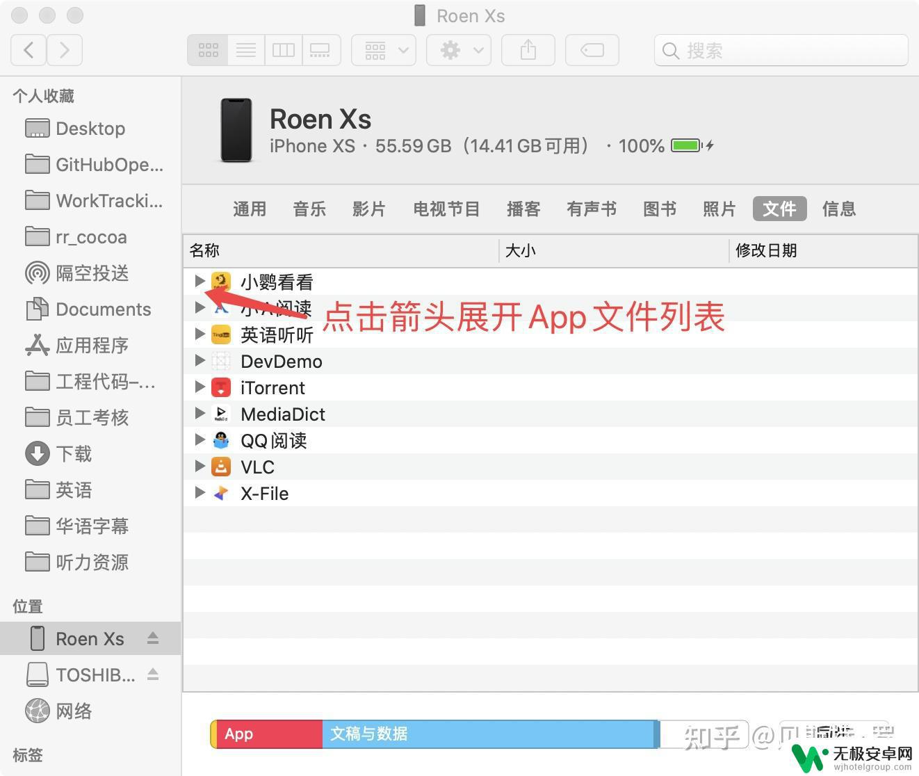The image size is (919, 776).
Task: Expand the QQ阅读 app file list
Action: [x=200, y=440]
